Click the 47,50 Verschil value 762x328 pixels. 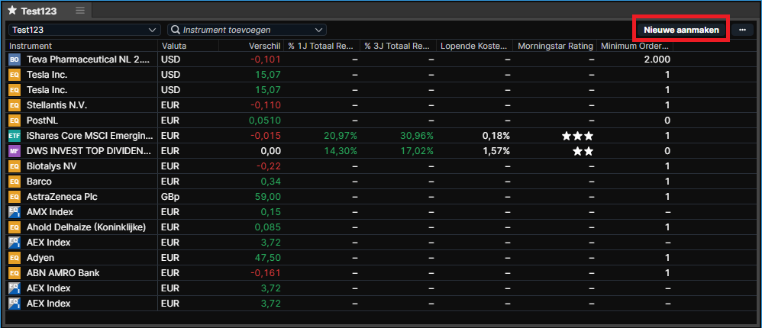point(268,258)
